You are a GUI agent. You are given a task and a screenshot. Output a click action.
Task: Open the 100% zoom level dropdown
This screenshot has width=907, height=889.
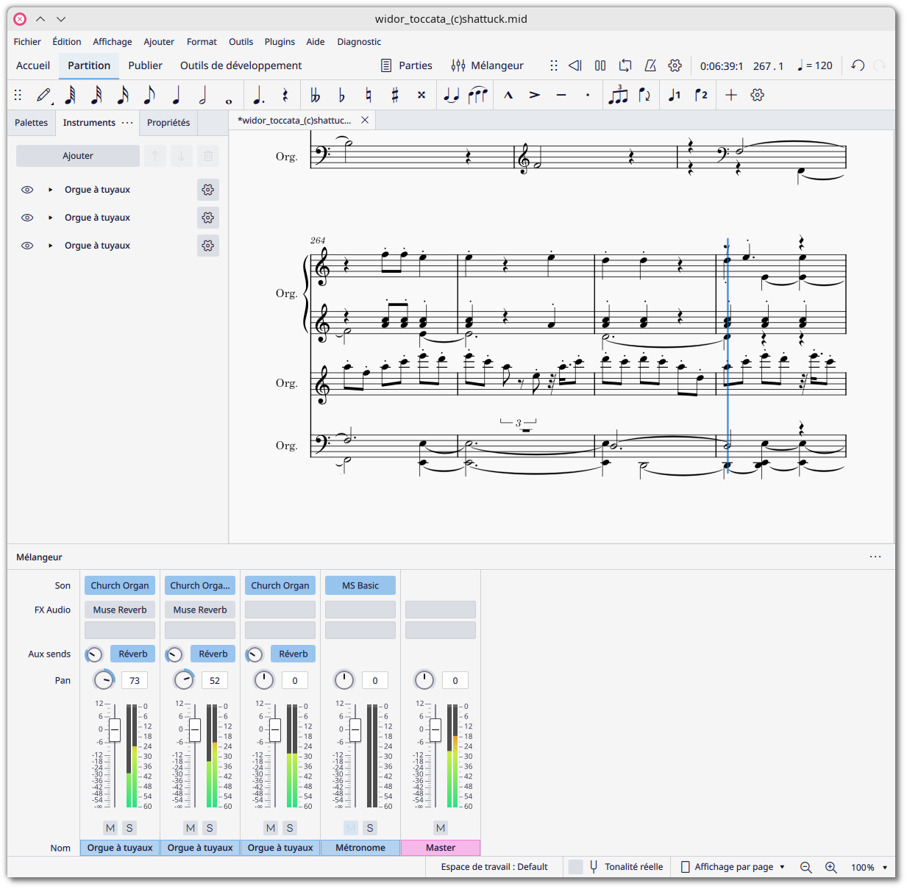tap(869, 867)
